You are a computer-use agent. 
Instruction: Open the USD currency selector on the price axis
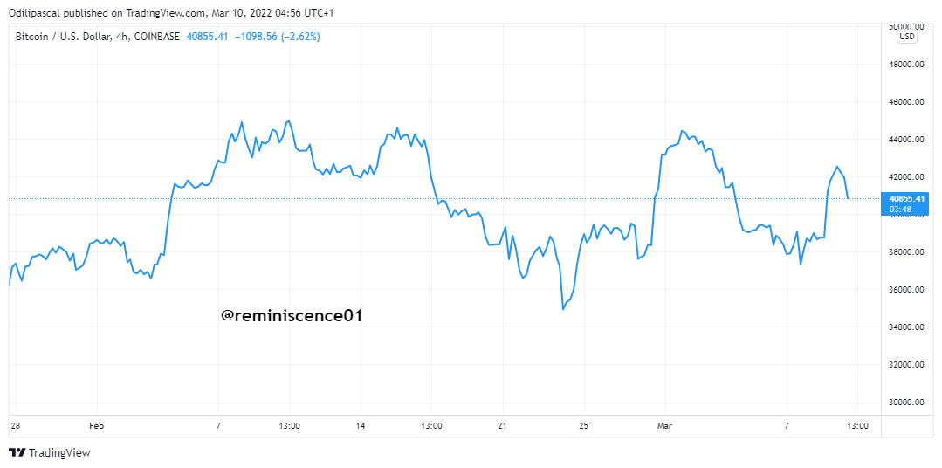[907, 37]
